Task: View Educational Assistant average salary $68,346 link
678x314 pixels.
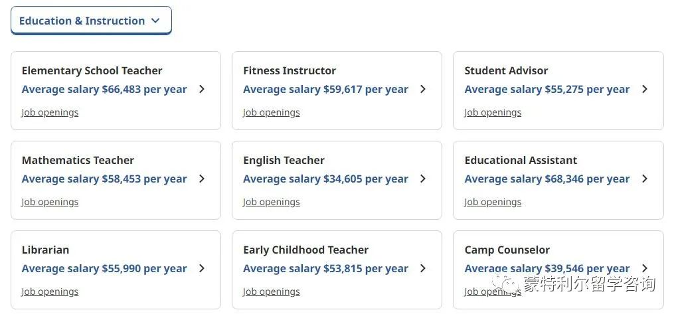Action: coord(547,179)
